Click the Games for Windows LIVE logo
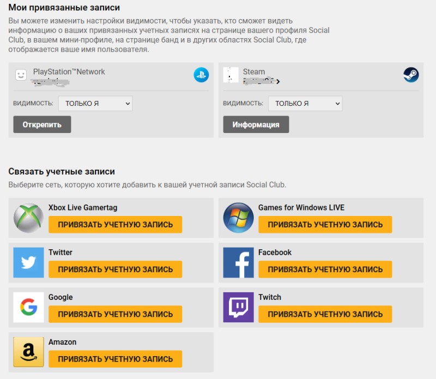 coord(238,218)
